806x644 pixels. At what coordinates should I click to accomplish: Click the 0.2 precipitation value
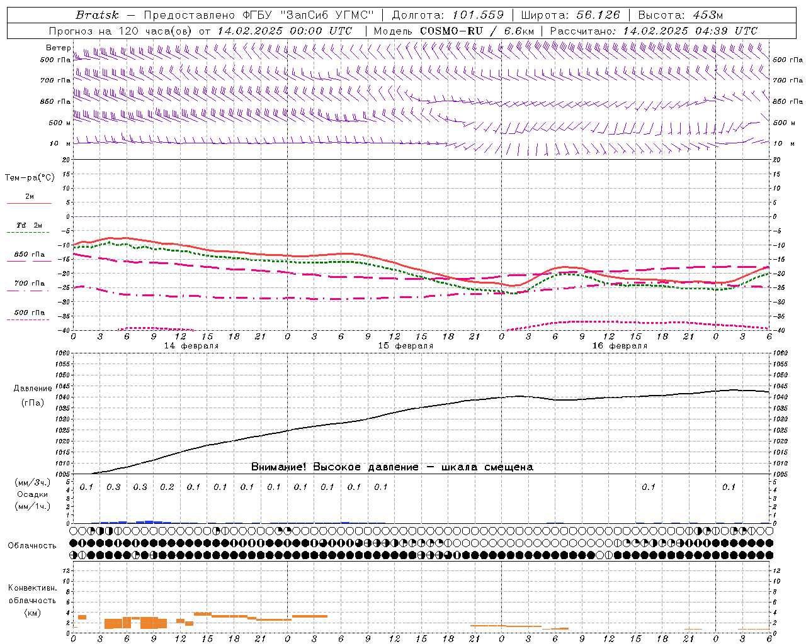coord(167,487)
